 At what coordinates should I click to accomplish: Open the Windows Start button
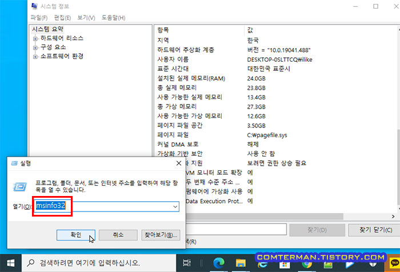[x=10, y=263]
